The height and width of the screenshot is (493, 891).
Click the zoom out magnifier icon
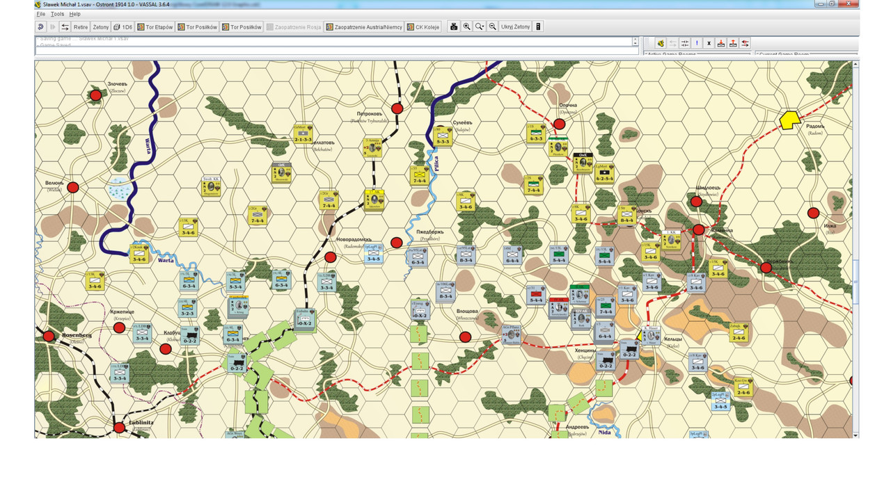[x=492, y=27]
